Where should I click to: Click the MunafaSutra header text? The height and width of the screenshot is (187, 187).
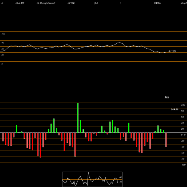46,3
